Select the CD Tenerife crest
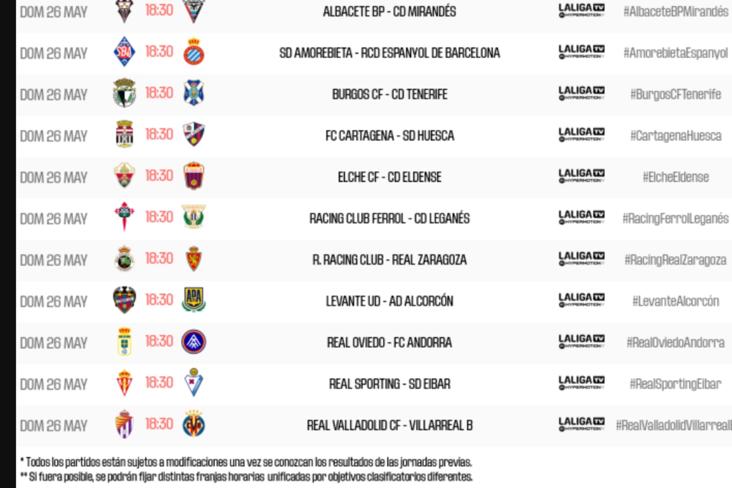This screenshot has height=488, width=732. point(194,93)
